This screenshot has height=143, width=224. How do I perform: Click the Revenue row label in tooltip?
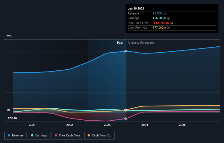(x=133, y=13)
